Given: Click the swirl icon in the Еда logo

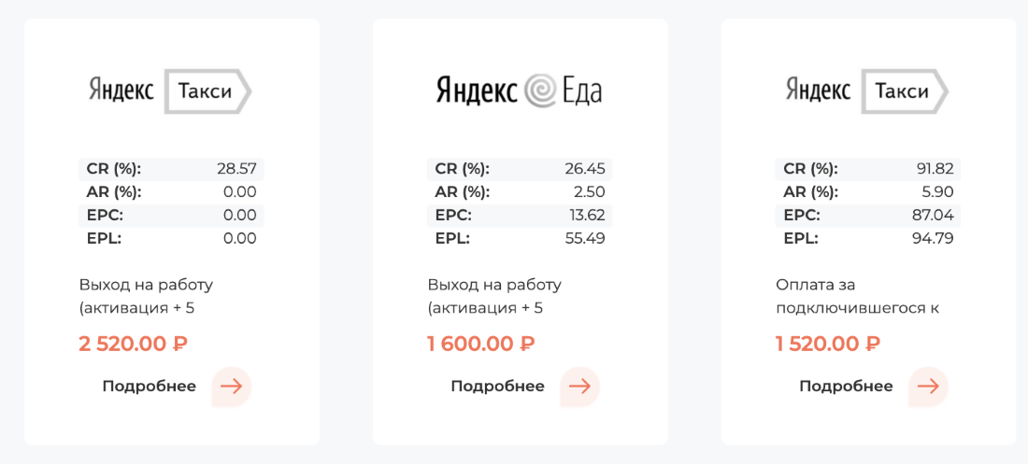Looking at the screenshot, I should tap(540, 91).
